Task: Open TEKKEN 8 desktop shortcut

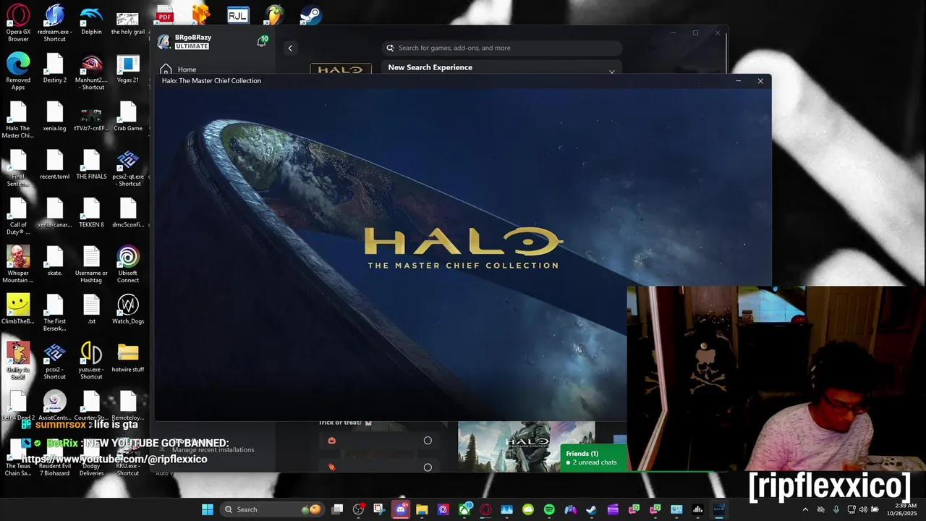Action: click(91, 213)
